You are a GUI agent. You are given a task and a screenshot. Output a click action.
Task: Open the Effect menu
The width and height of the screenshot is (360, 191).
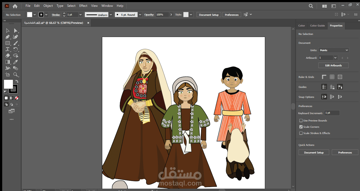tap(83, 6)
